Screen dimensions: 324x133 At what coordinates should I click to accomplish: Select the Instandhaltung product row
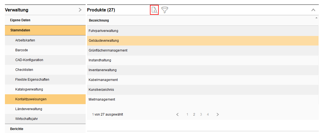click(x=100, y=60)
